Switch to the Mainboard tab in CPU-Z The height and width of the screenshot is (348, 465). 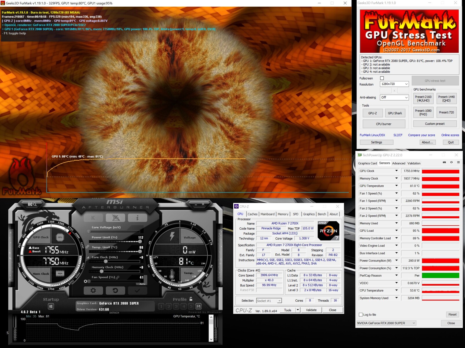268,214
